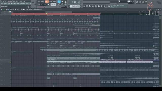Toggle the link chain icon
Viewport: 162px width, 91px height.
[62, 4]
